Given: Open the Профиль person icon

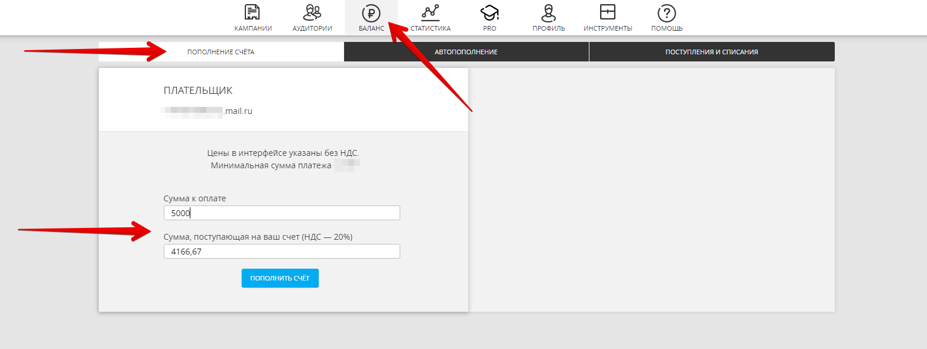Looking at the screenshot, I should 549,12.
